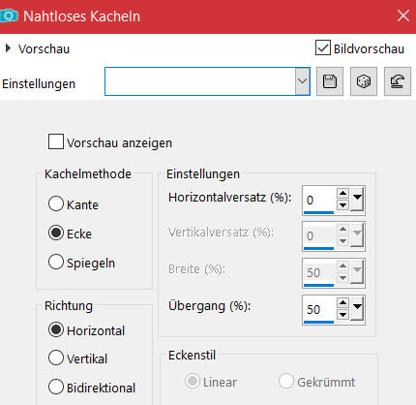
Task: Select Bidirektional direction option
Action: click(56, 387)
